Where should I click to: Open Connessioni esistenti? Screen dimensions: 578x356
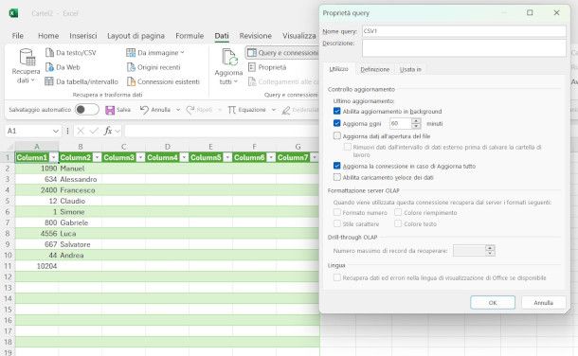click(163, 81)
